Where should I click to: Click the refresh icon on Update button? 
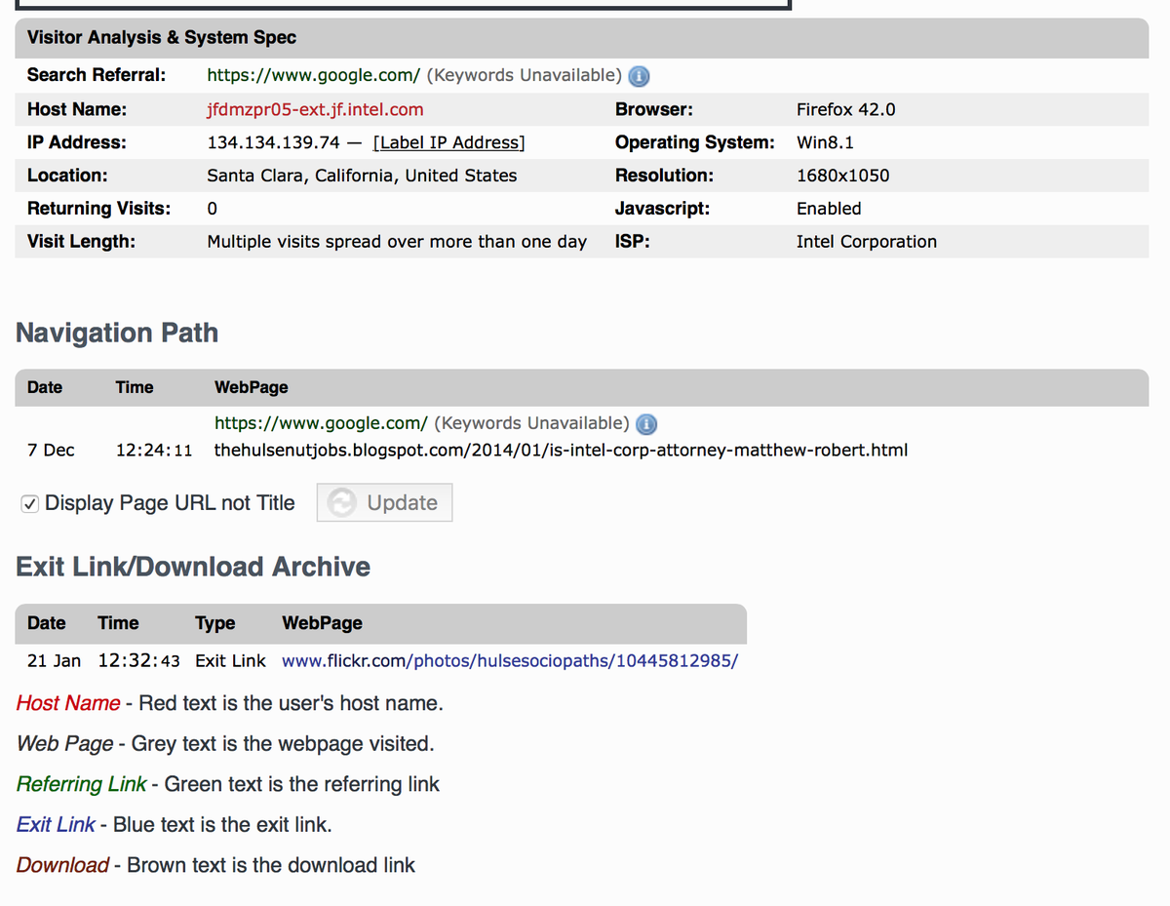(342, 502)
